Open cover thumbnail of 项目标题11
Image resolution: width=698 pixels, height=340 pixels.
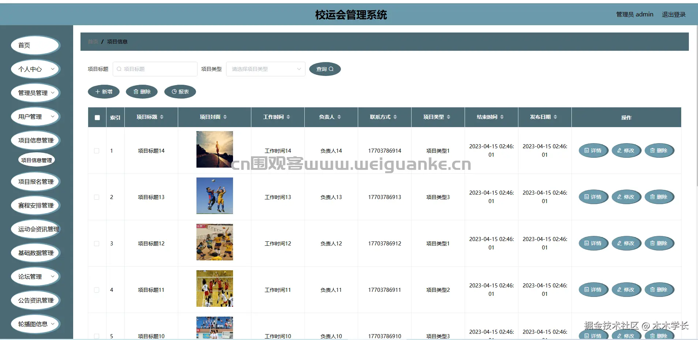click(215, 289)
